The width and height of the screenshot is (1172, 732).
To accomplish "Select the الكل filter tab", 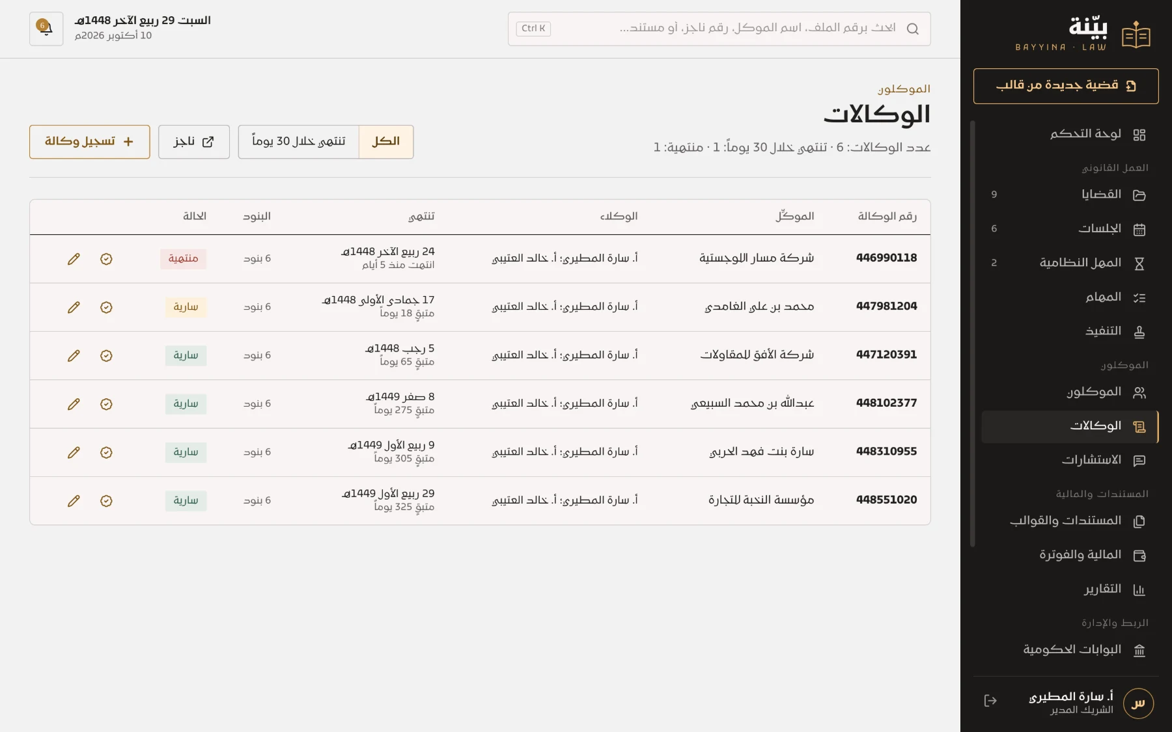I will (386, 142).
